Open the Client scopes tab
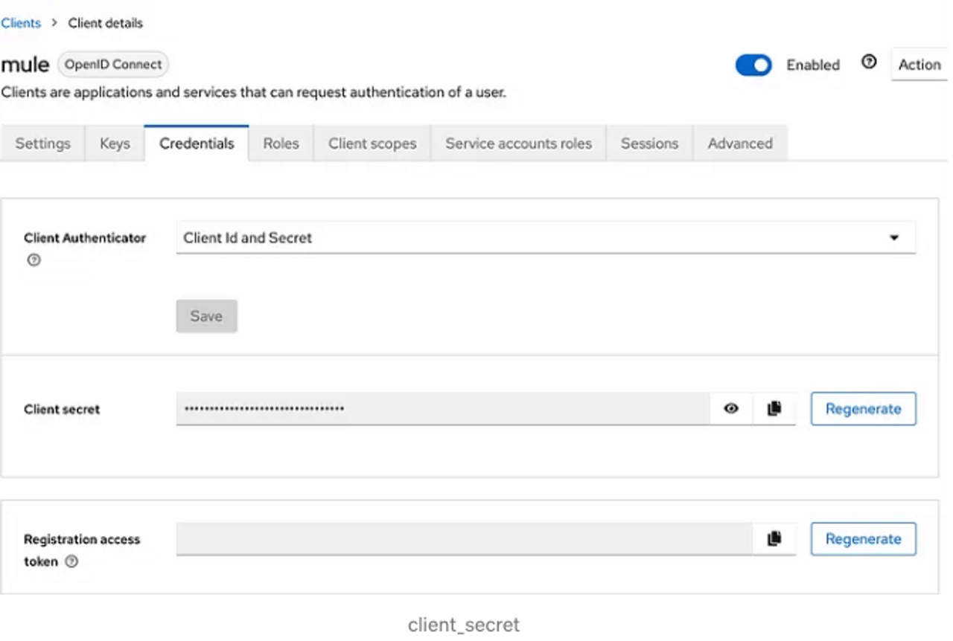Image resolution: width=953 pixels, height=641 pixels. (372, 143)
